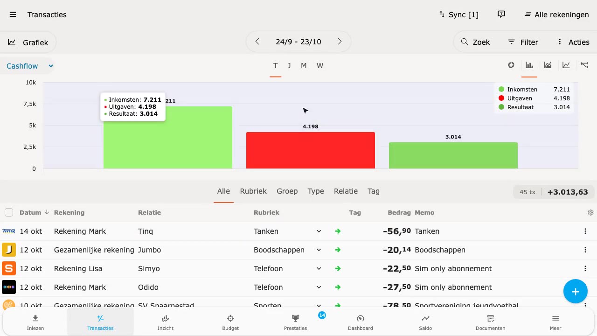The image size is (597, 336).
Task: Open the Cashflow chart type dropdown
Action: click(29, 66)
